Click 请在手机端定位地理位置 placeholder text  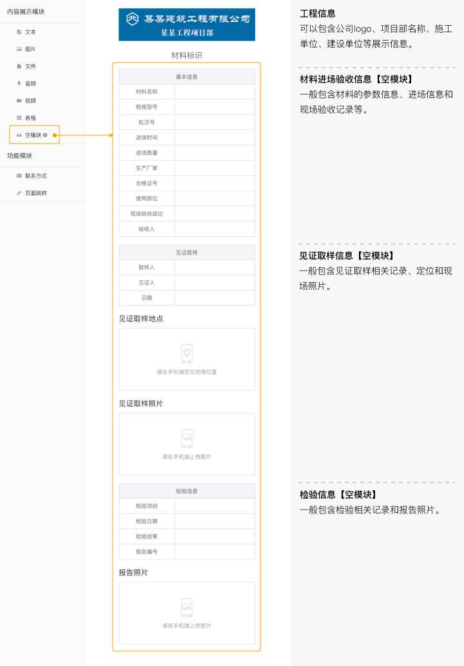[186, 372]
